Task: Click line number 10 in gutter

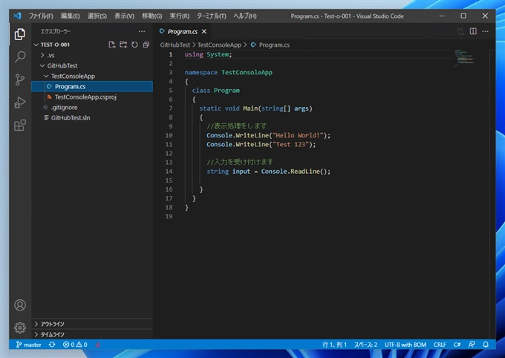Action: [x=169, y=135]
